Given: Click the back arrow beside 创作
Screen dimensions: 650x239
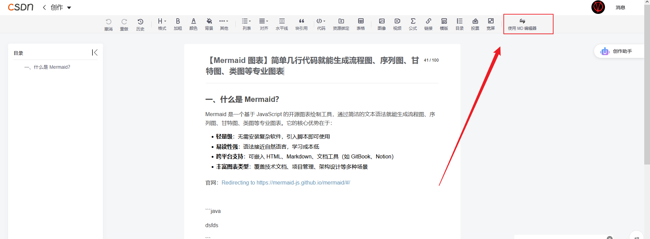Looking at the screenshot, I should (x=44, y=7).
